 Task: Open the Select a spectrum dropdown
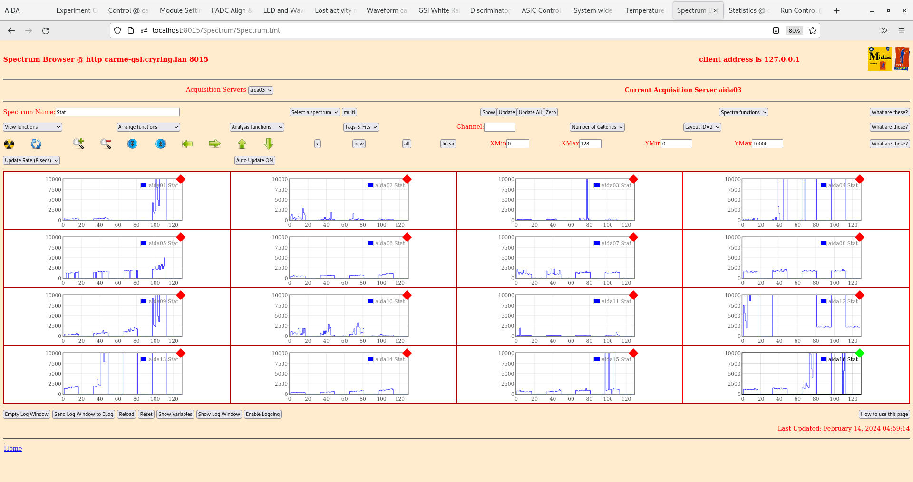pyautogui.click(x=314, y=112)
